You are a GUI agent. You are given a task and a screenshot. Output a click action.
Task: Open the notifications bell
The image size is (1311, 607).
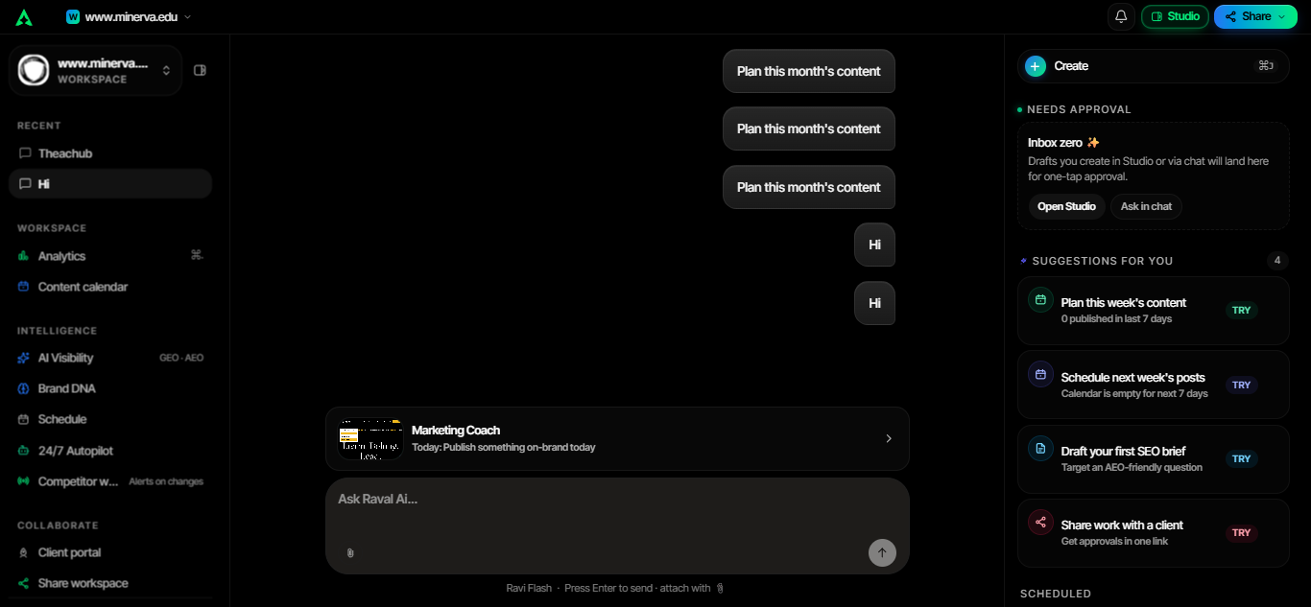tap(1121, 16)
